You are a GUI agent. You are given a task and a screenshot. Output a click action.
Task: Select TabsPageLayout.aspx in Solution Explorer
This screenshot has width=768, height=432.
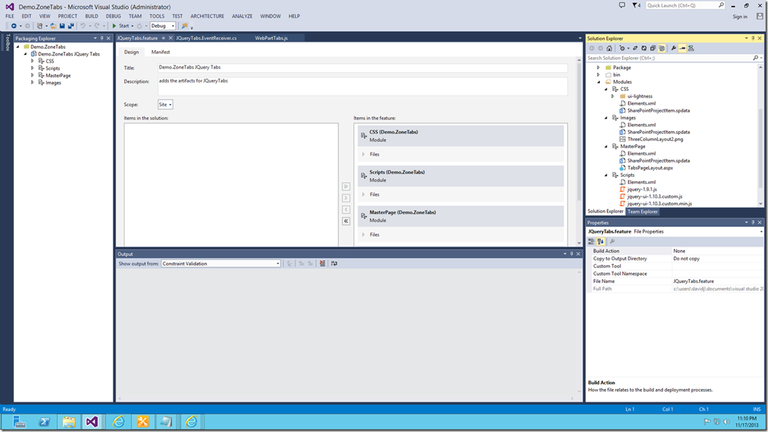pos(650,168)
